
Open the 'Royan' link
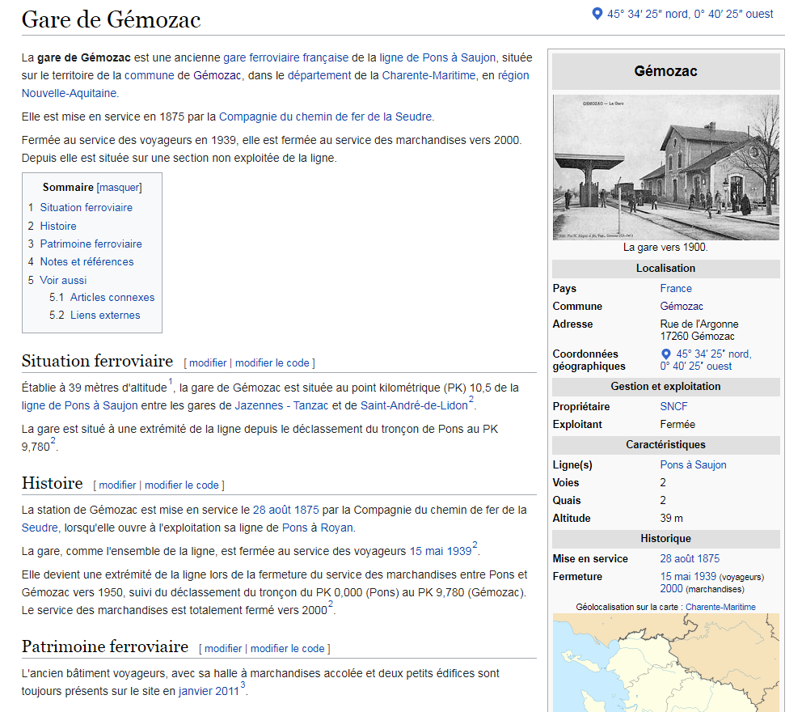click(336, 528)
